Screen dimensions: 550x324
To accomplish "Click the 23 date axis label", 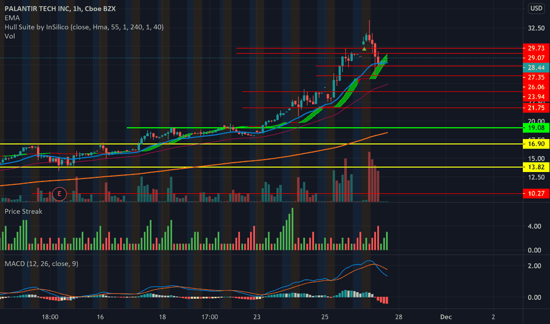I will [x=257, y=317].
